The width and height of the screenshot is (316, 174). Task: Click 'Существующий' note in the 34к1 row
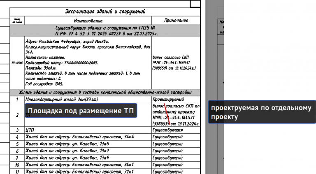[167, 165]
